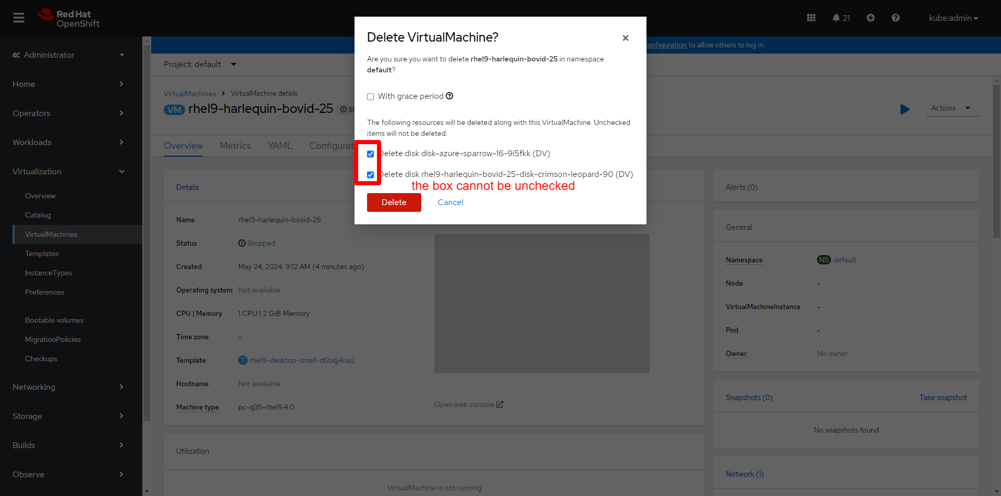Image resolution: width=1001 pixels, height=496 pixels.
Task: Click Take snapshot link
Action: pos(943,398)
